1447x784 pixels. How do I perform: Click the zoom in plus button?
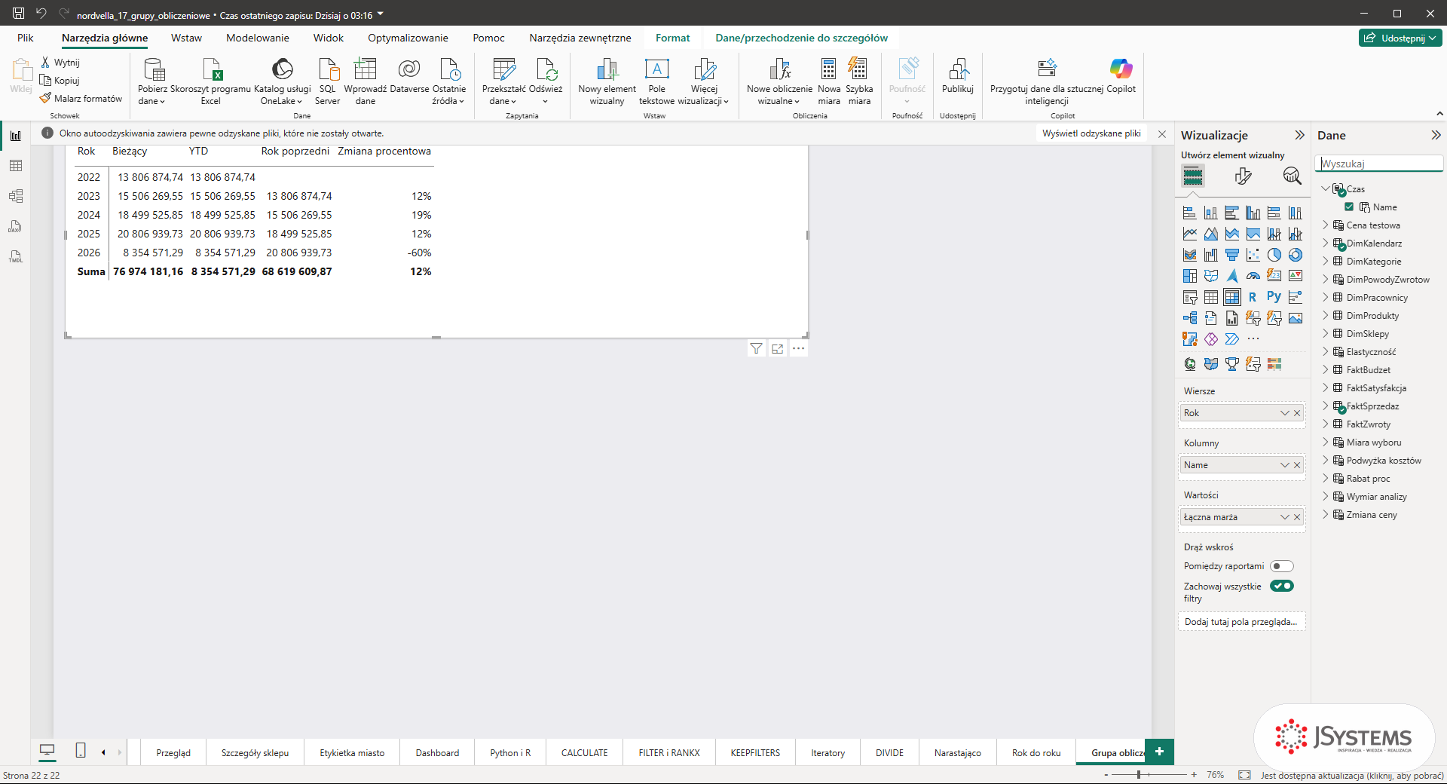[1194, 775]
